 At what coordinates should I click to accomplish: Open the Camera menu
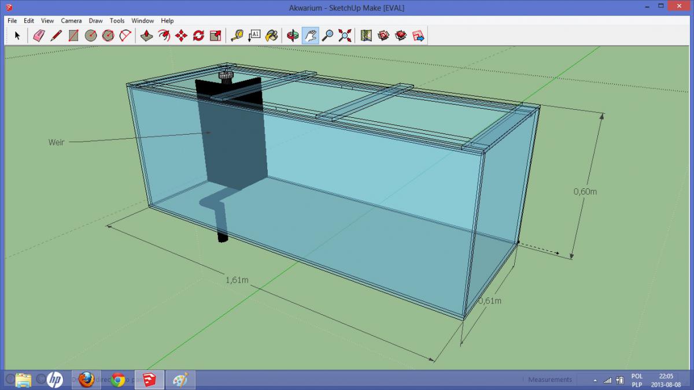point(71,21)
